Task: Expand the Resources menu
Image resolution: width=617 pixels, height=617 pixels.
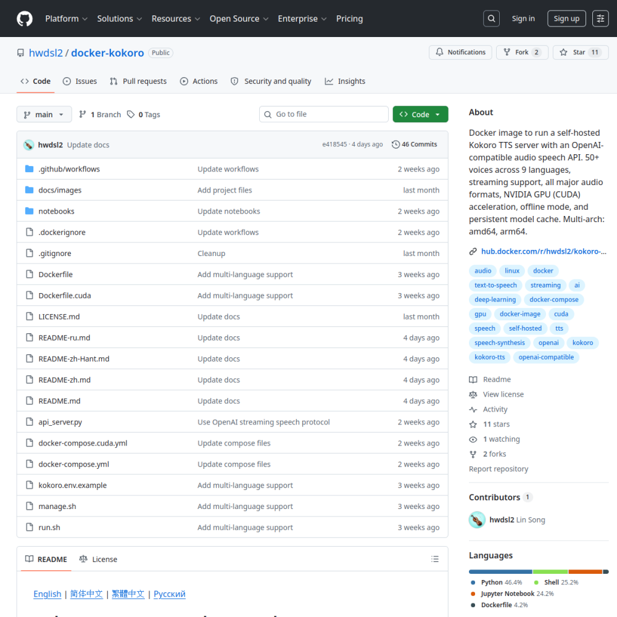Action: (175, 19)
